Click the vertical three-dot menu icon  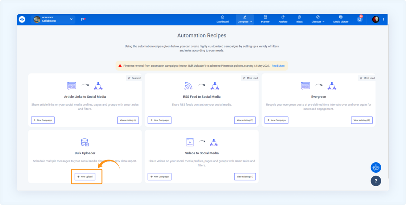pos(384,20)
